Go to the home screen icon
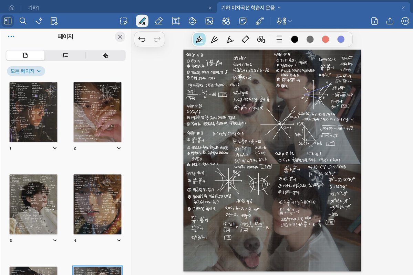The image size is (413, 275). 12,8
